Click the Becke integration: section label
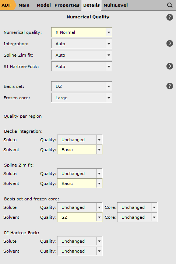This screenshot has height=264, width=176. click(x=23, y=131)
